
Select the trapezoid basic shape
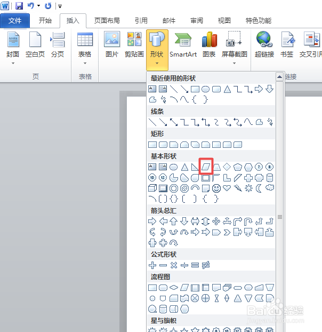216,167
